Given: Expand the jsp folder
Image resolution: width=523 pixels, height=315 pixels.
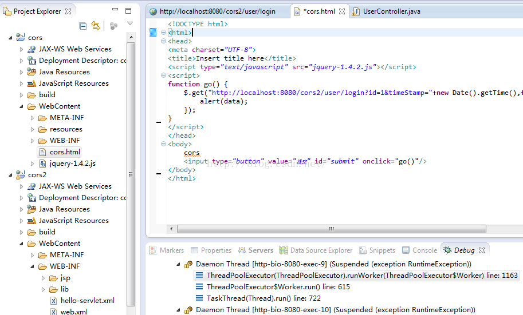Looking at the screenshot, I should [43, 278].
